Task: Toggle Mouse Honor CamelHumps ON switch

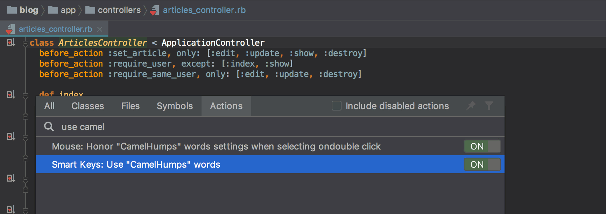Action: [482, 146]
